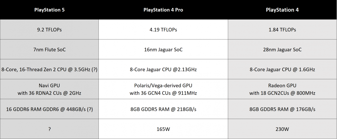This screenshot has width=337, height=139.
Task: Click the 8-Core Jaguar CPU @2.13GHz cell
Action: [x=163, y=69]
